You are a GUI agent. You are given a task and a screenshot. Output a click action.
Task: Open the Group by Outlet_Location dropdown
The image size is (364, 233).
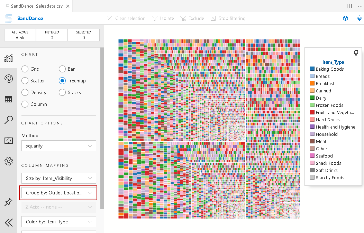point(59,193)
